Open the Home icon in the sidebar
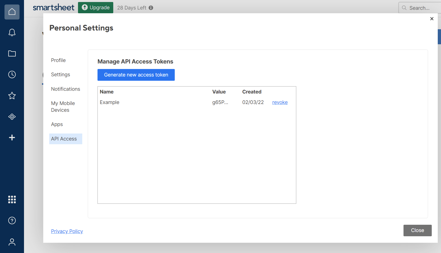Viewport: 441px width, 253px height. point(12,12)
